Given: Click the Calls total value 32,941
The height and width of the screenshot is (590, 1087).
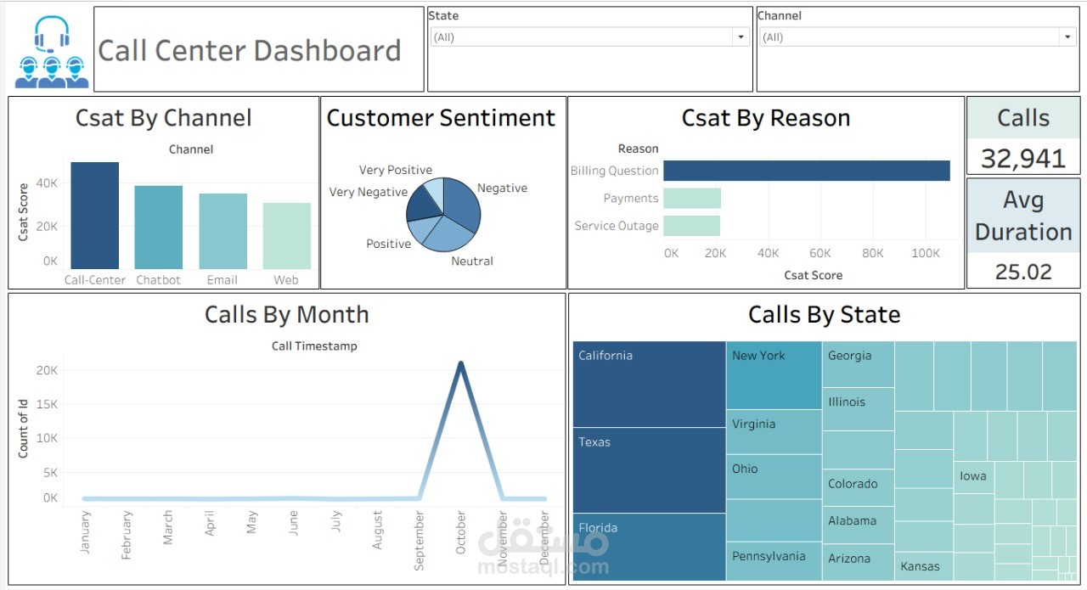Looking at the screenshot, I should click(1023, 158).
